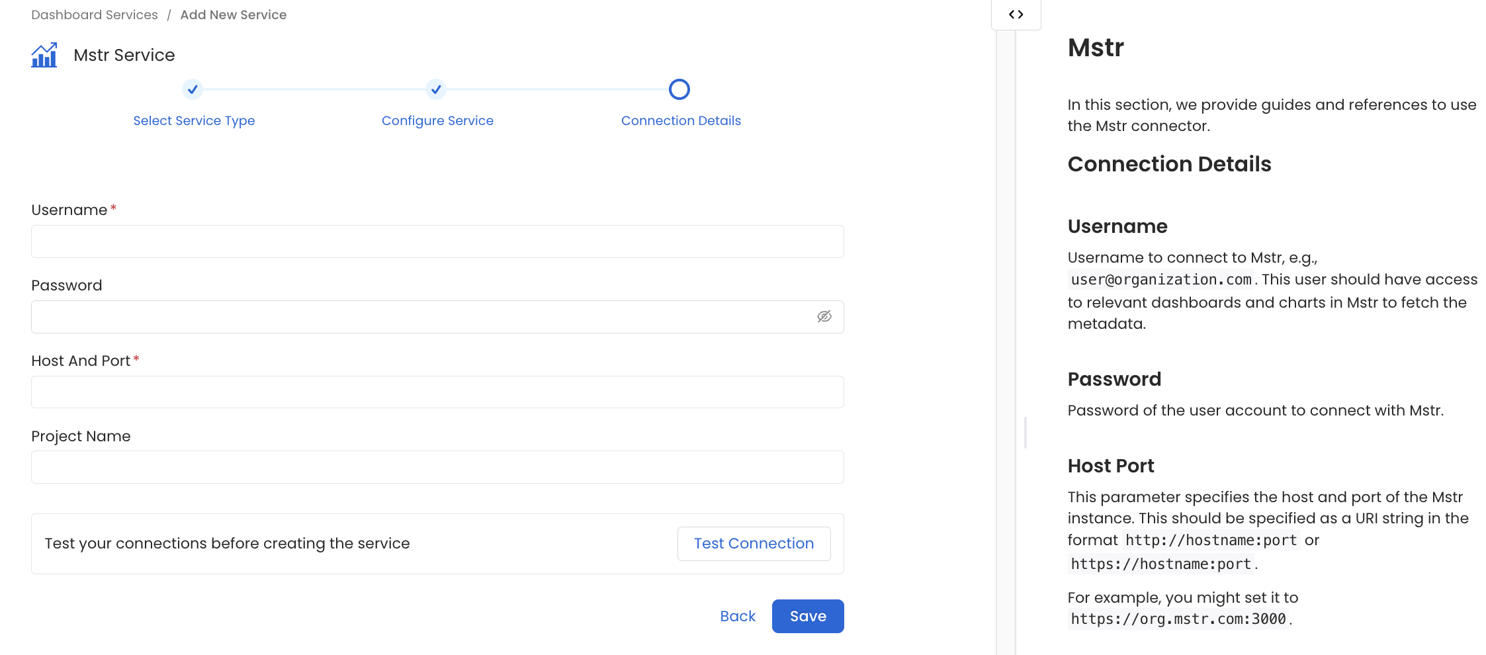Click the Project Name field
Image resolution: width=1486 pixels, height=655 pixels.
point(437,467)
